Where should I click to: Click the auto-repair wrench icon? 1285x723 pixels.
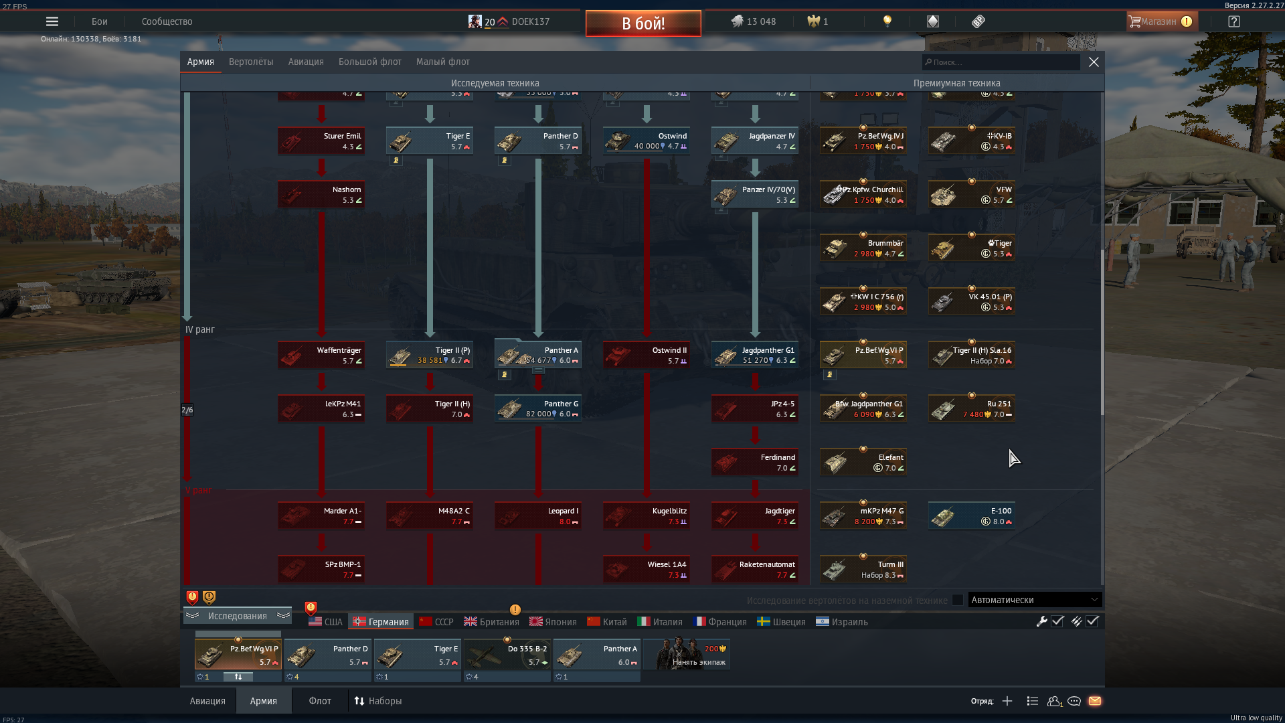pos(1041,621)
